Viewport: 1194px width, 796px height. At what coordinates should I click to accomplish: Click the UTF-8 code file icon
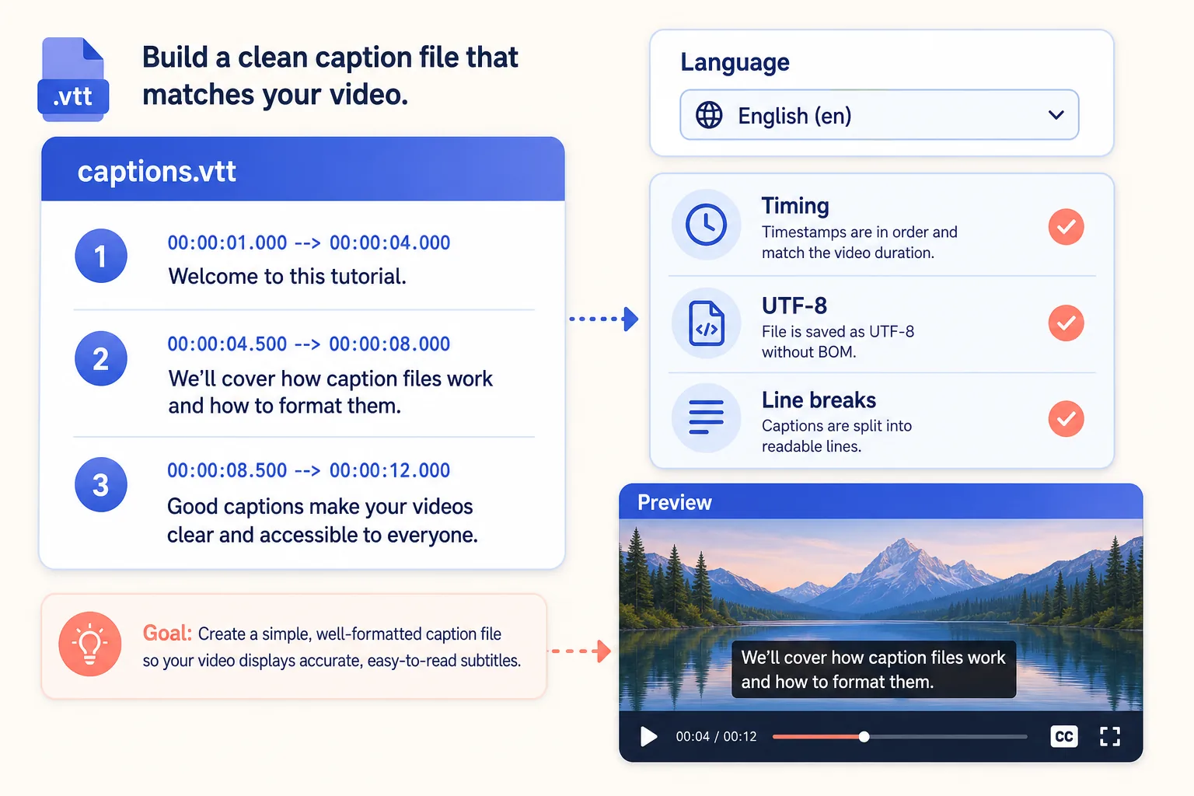pyautogui.click(x=706, y=323)
